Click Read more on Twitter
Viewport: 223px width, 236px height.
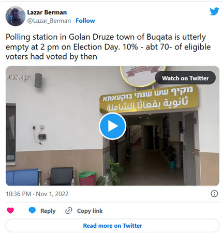112,226
